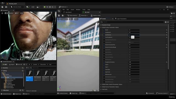
Task: Expand Global Vector Parameter Values
Action: click(x=101, y=87)
